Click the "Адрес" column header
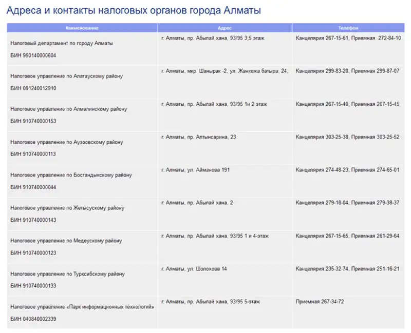The width and height of the screenshot is (411, 333). pyautogui.click(x=225, y=28)
